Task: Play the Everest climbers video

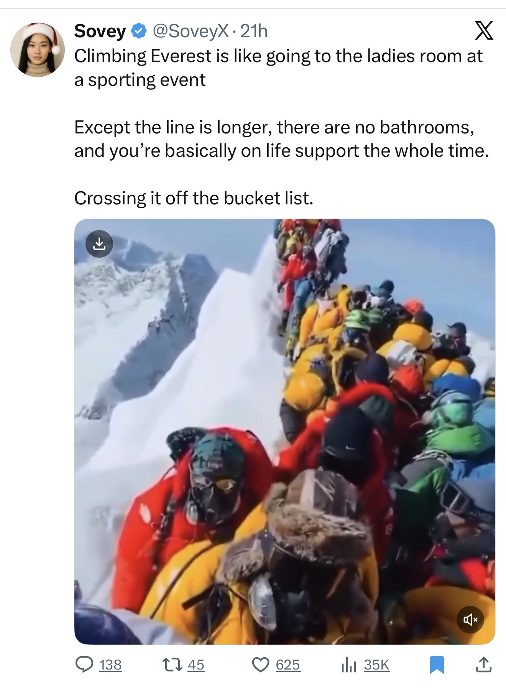Action: (x=284, y=431)
